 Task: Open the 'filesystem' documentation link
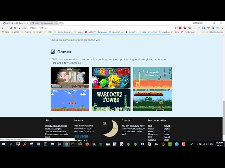pyautogui.click(x=153, y=134)
